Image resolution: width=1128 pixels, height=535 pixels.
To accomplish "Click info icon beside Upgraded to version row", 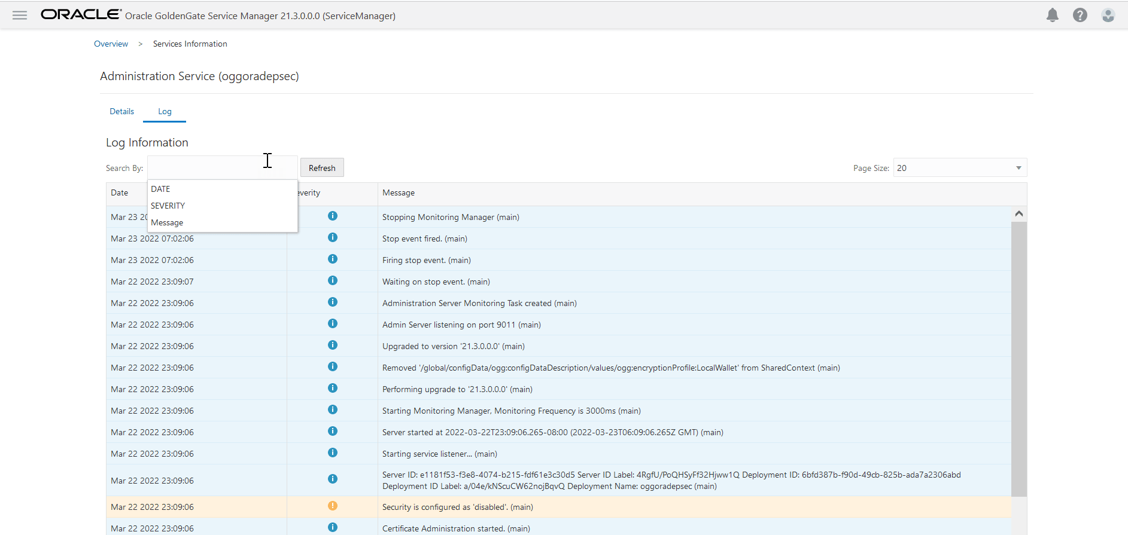I will tap(333, 346).
